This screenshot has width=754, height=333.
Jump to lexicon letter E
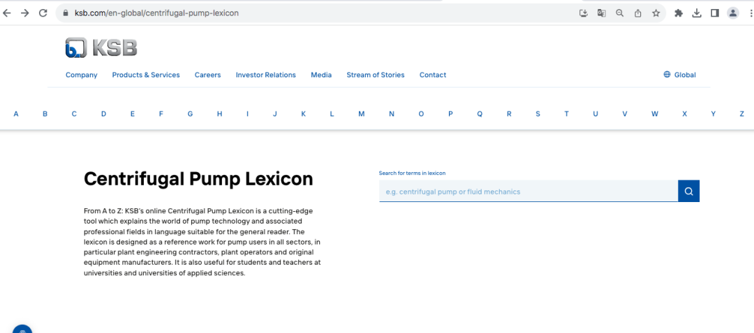(132, 114)
